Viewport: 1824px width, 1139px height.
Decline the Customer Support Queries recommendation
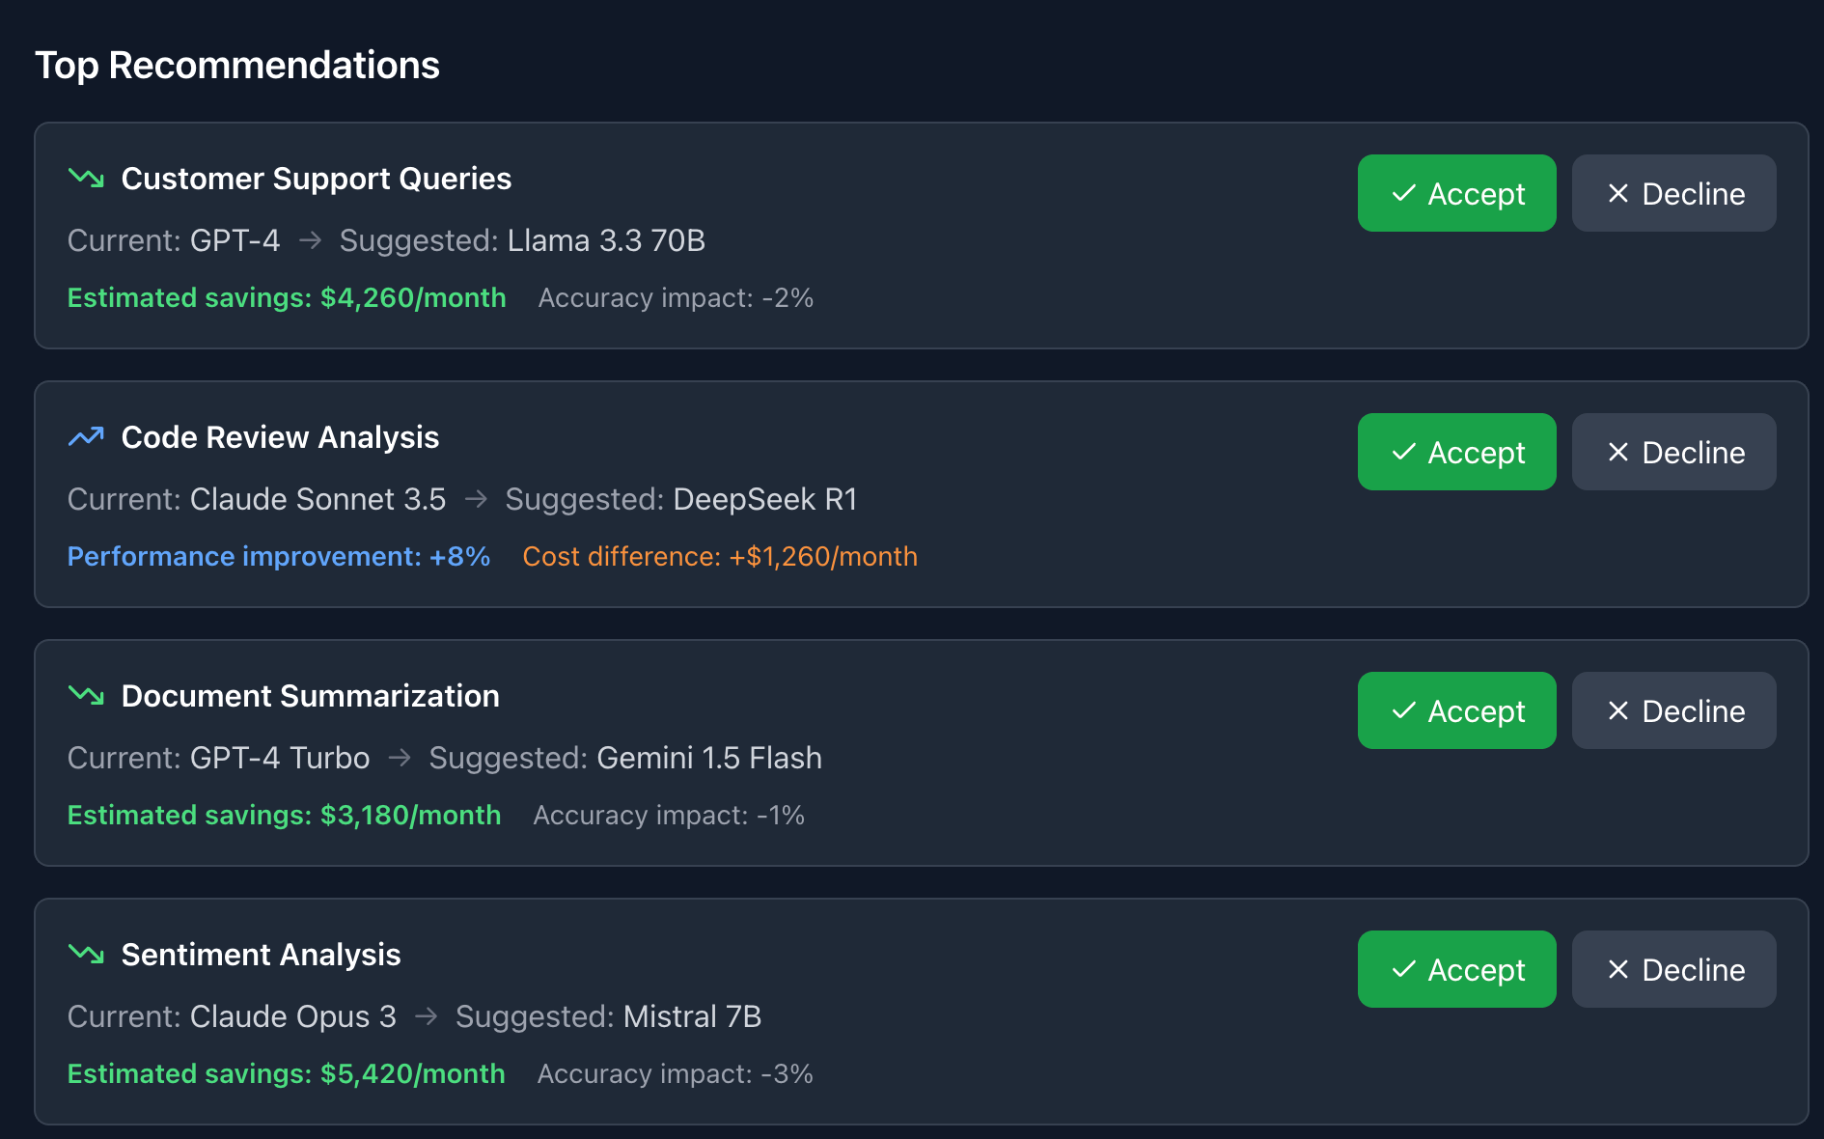pyautogui.click(x=1673, y=193)
